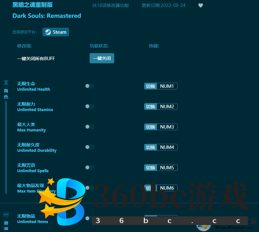The width and height of the screenshot is (259, 232).
Task: Click the NUM2 hotkey field
Action: [x=167, y=107]
